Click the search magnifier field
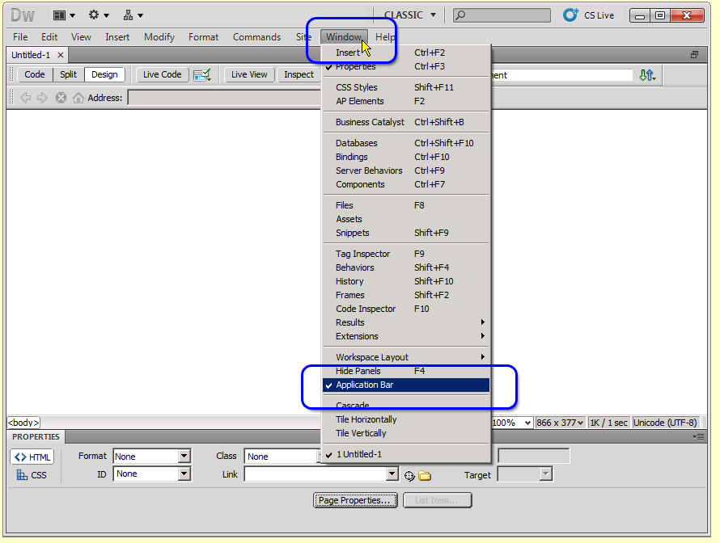Screen dimensions: 720x543 click(502, 15)
